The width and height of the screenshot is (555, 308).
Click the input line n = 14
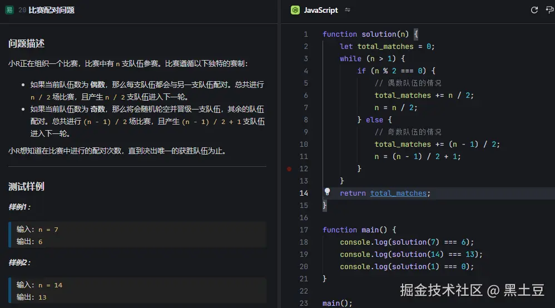pyautogui.click(x=39, y=285)
